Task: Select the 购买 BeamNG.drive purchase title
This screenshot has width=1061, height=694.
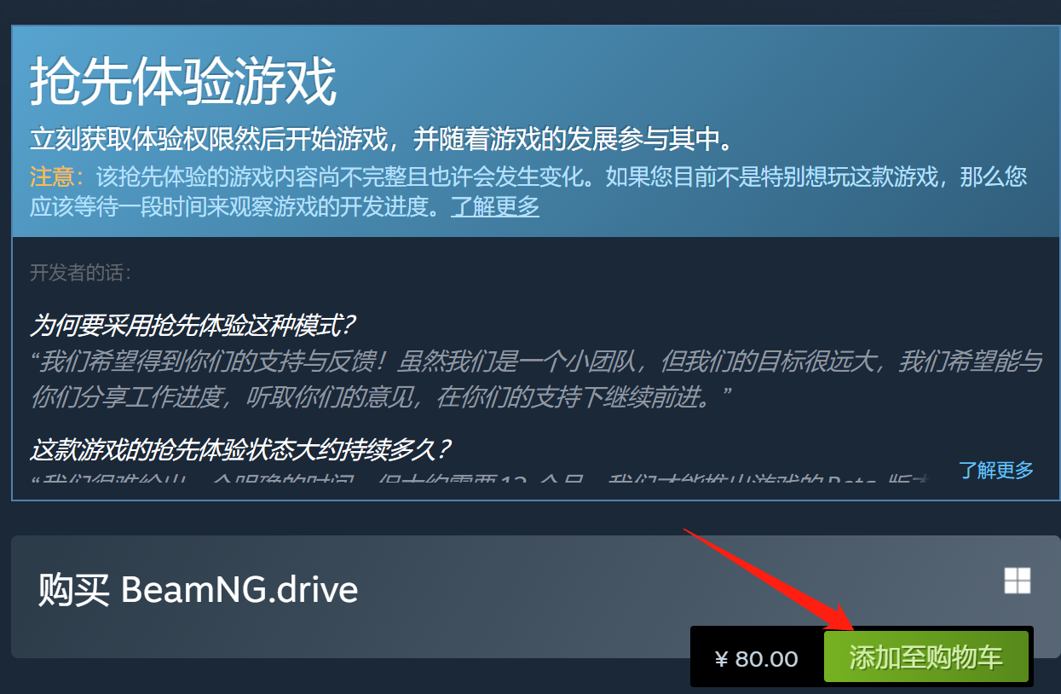Action: [198, 590]
